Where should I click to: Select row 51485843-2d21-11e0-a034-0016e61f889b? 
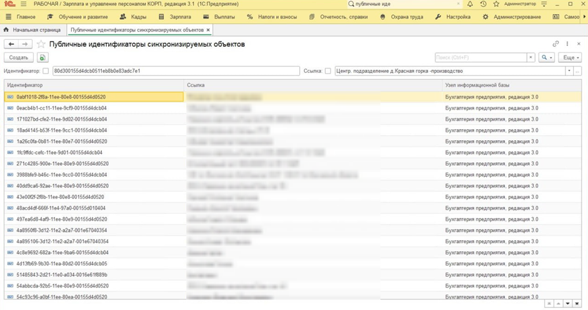(292, 275)
